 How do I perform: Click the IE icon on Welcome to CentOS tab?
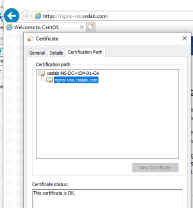pos(9,27)
